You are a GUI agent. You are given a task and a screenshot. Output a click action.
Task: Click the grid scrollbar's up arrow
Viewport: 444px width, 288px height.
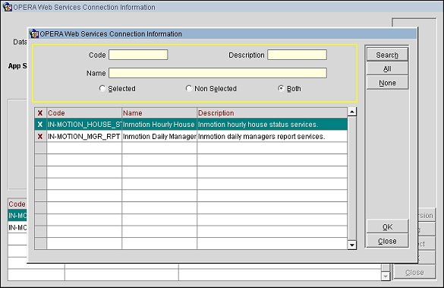click(352, 112)
